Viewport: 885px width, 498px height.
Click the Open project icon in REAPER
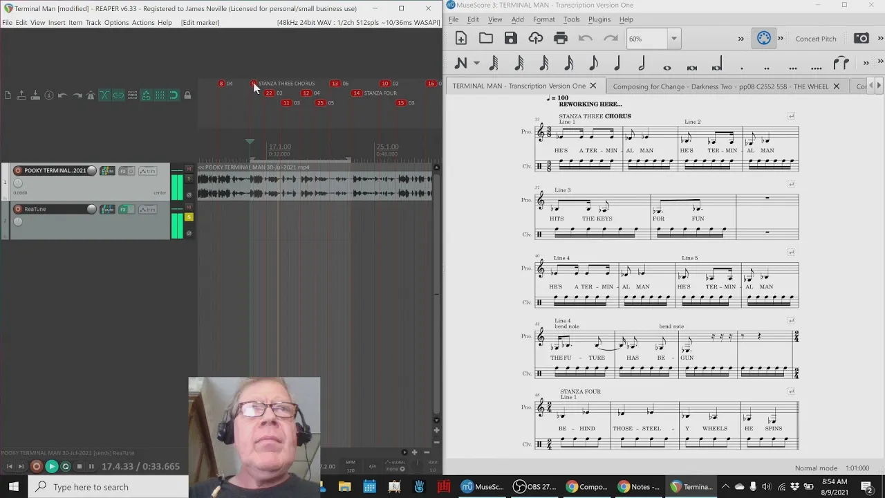click(x=21, y=95)
